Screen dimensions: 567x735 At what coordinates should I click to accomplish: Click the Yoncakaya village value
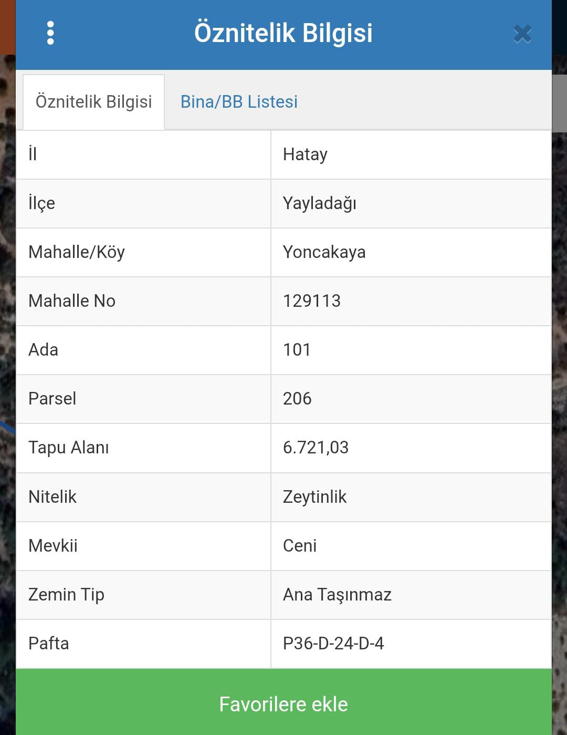324,252
